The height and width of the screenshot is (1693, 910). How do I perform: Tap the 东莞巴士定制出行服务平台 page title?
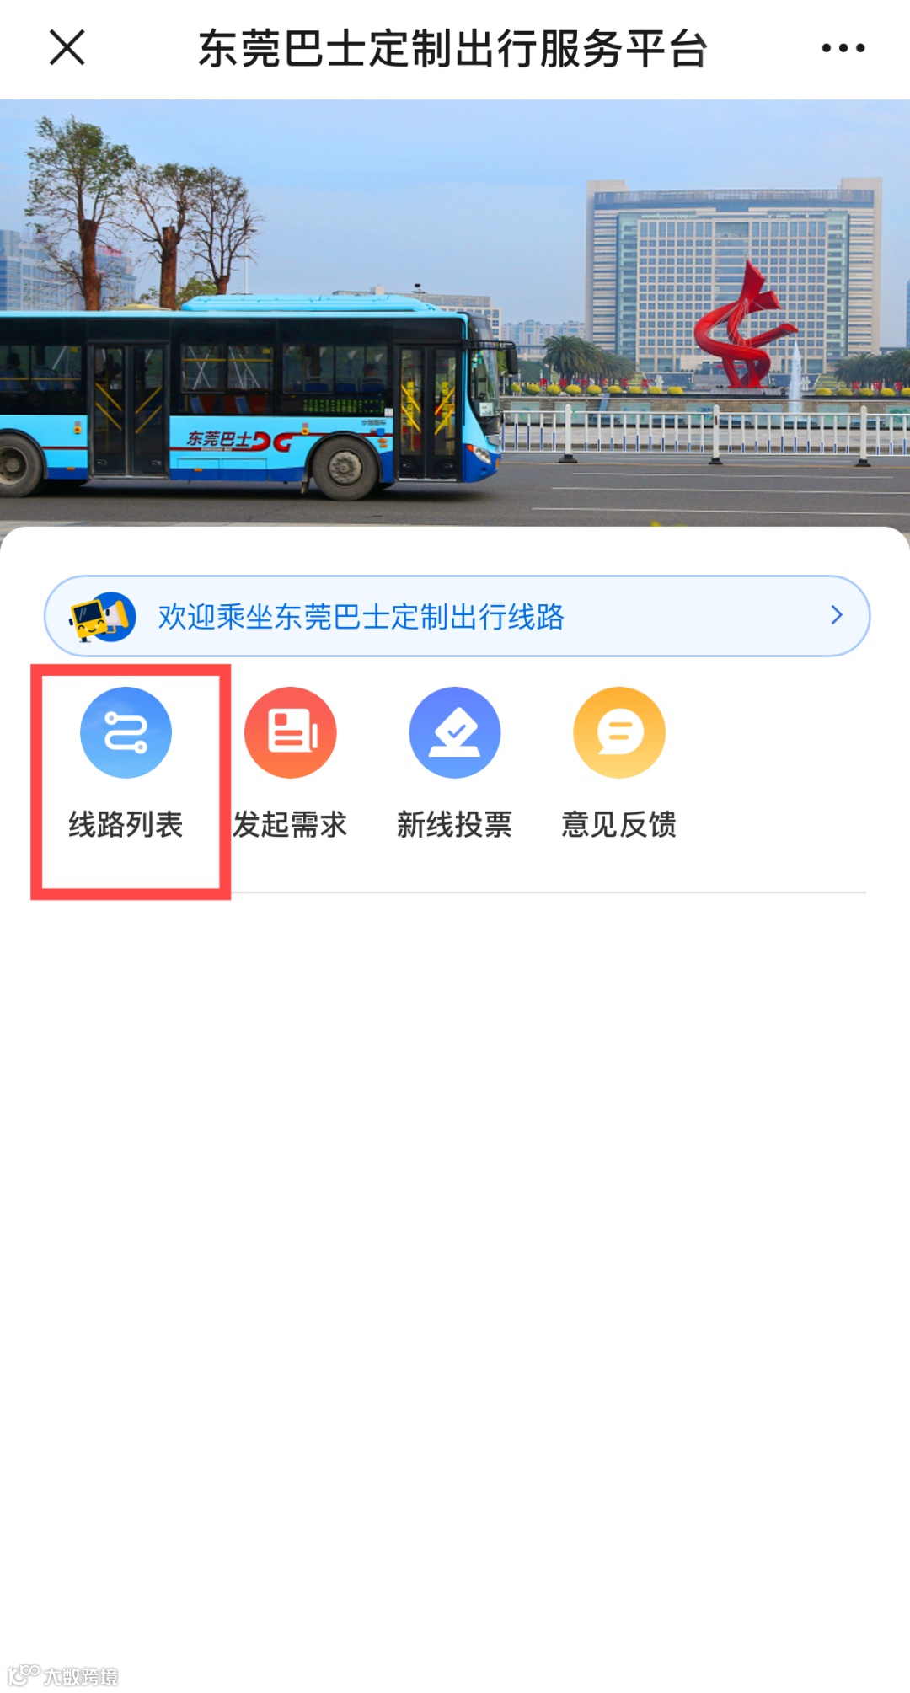coord(453,48)
